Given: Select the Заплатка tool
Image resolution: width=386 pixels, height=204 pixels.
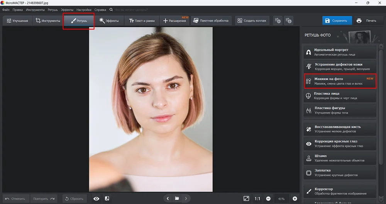Looking at the screenshot, I should tap(340, 172).
